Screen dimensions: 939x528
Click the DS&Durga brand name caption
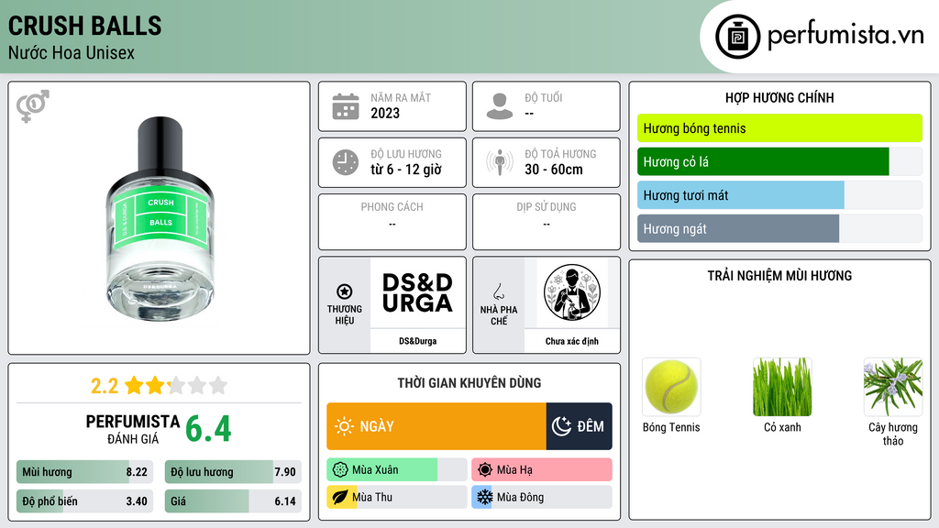[417, 341]
